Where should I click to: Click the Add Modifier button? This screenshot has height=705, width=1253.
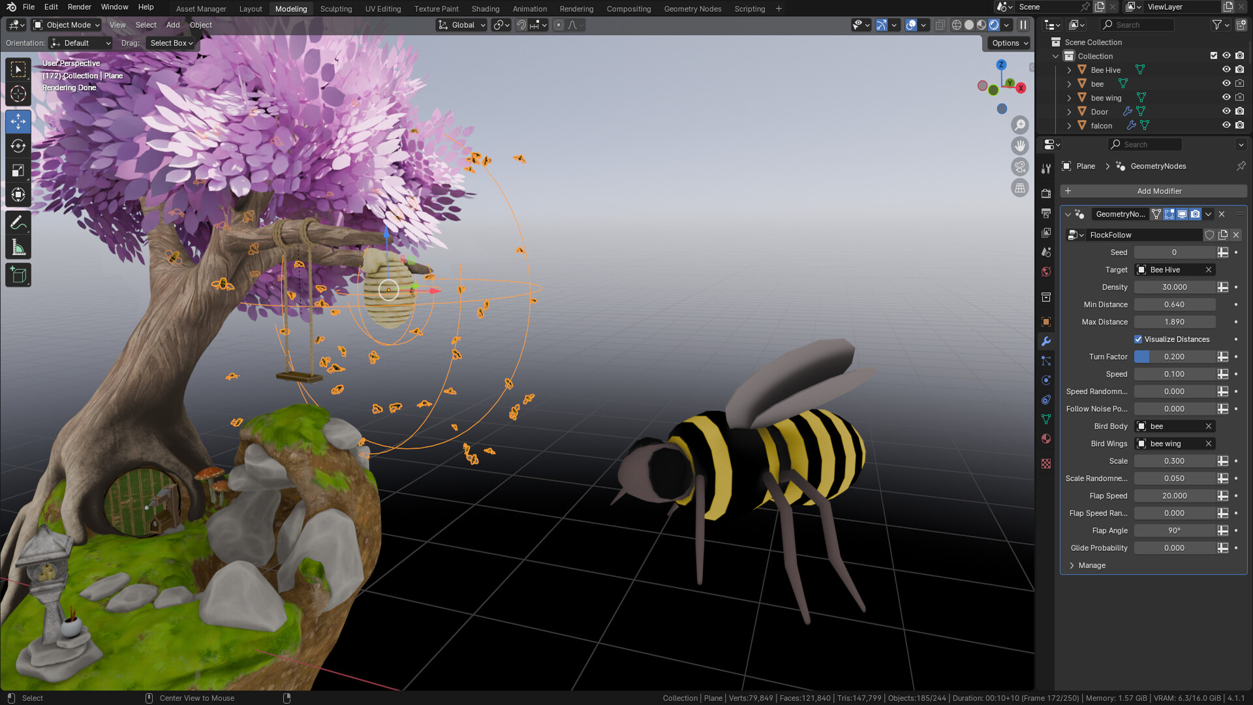(x=1160, y=191)
